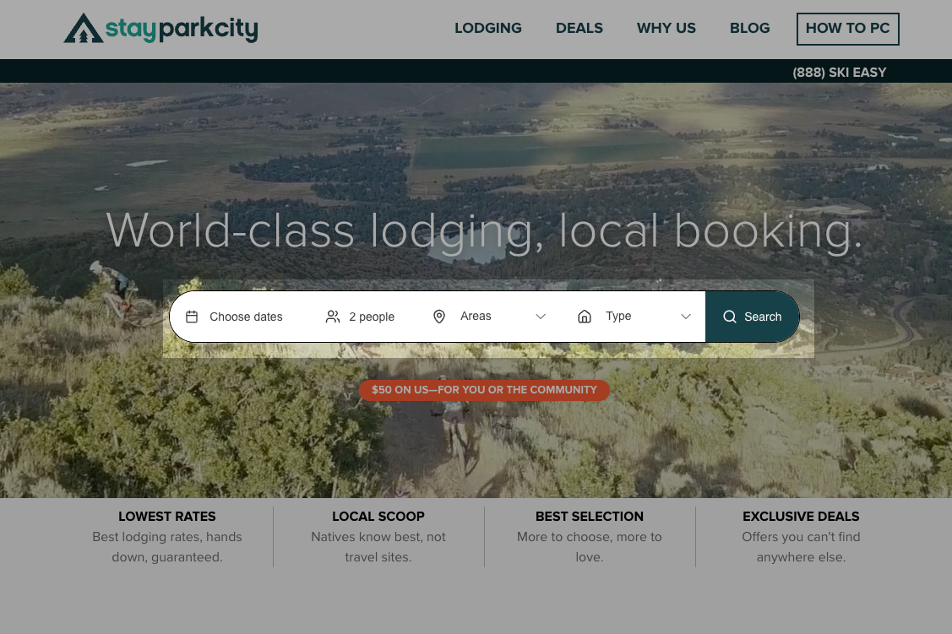
Task: Open the Choose dates field
Action: pos(236,317)
